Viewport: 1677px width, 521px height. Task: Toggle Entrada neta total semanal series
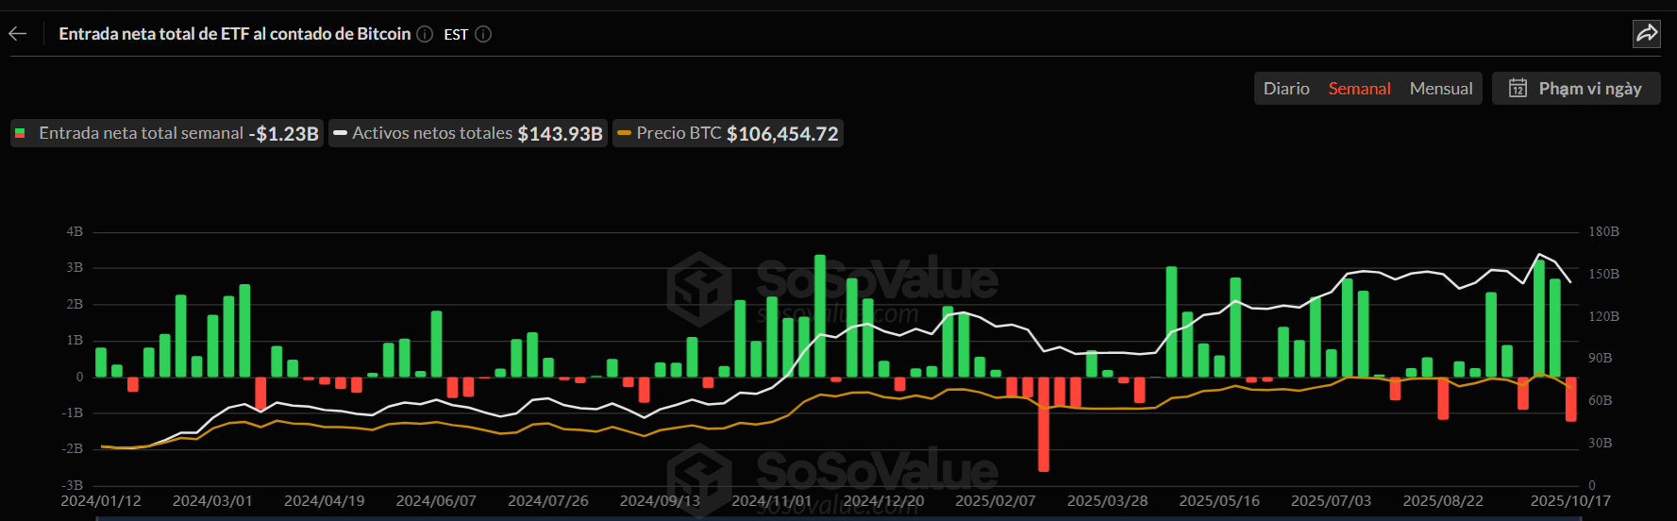click(x=166, y=134)
